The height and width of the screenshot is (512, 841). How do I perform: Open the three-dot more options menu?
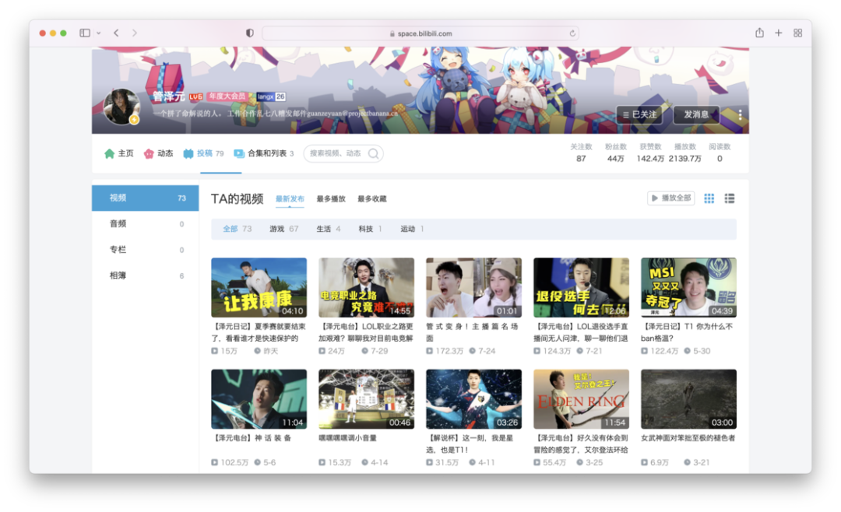coord(741,114)
